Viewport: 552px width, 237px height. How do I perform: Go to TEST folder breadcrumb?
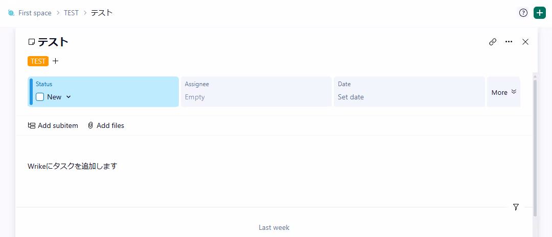[71, 13]
